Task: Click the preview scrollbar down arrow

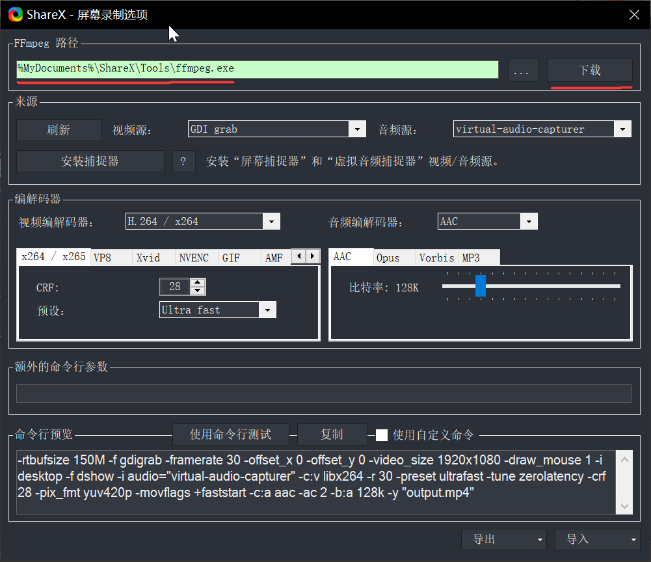Action: (624, 506)
